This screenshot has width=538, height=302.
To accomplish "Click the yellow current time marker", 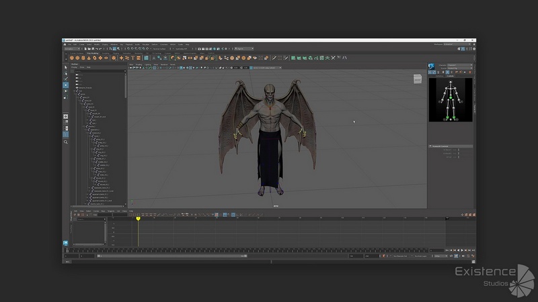I will click(x=138, y=218).
